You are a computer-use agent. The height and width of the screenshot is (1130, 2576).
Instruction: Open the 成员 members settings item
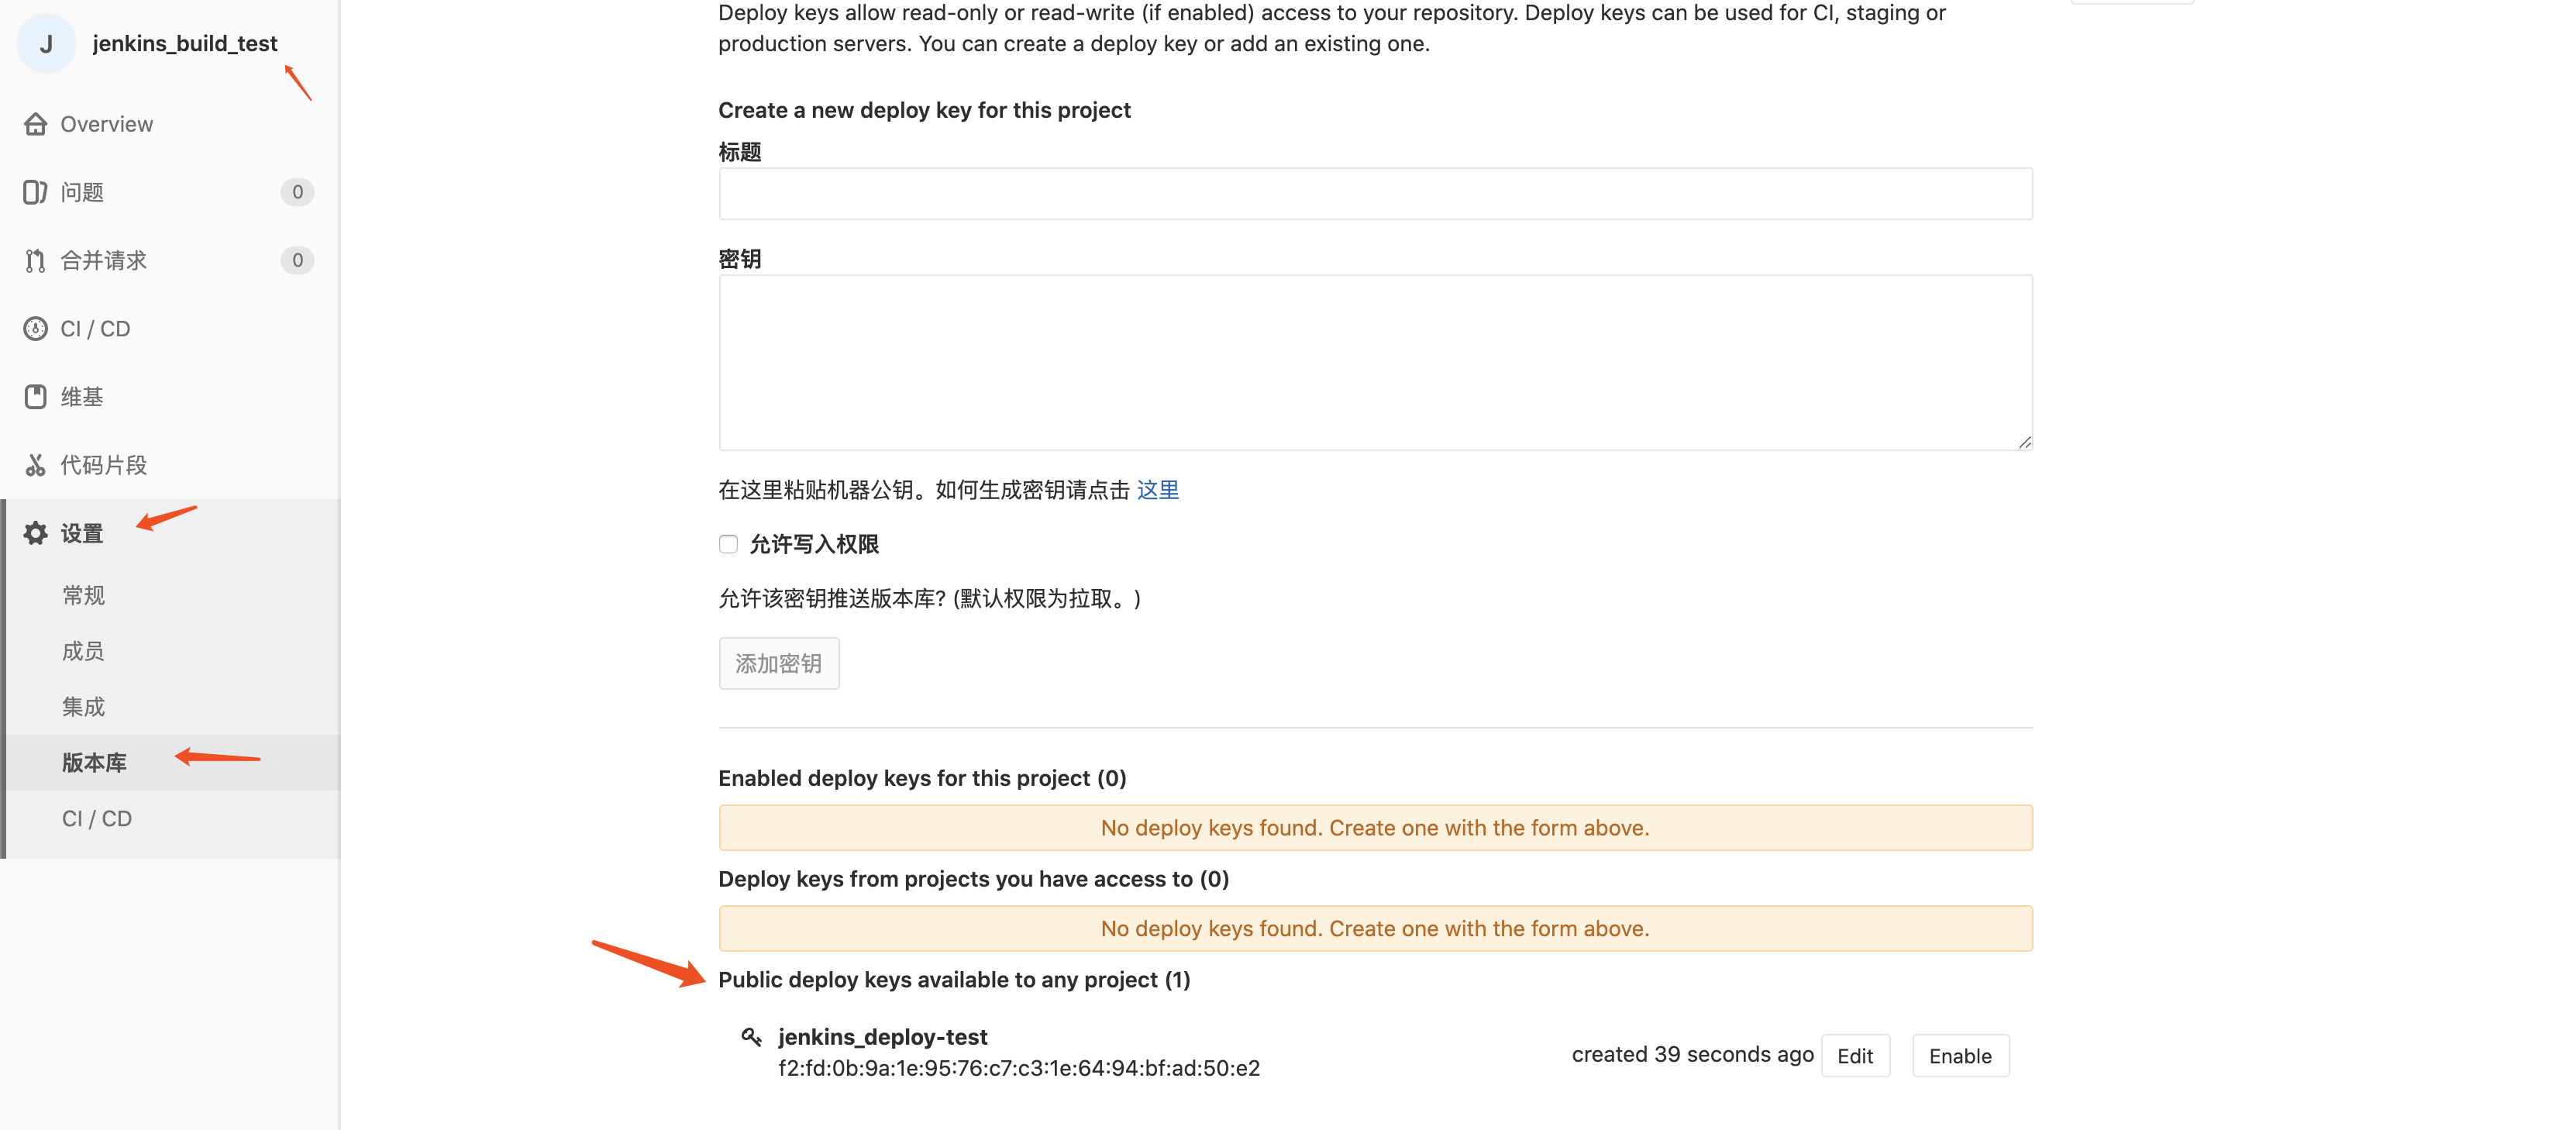pyautogui.click(x=84, y=651)
